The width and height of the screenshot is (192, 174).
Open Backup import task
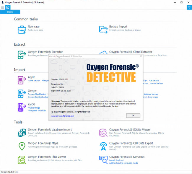pyautogui.click(x=118, y=27)
